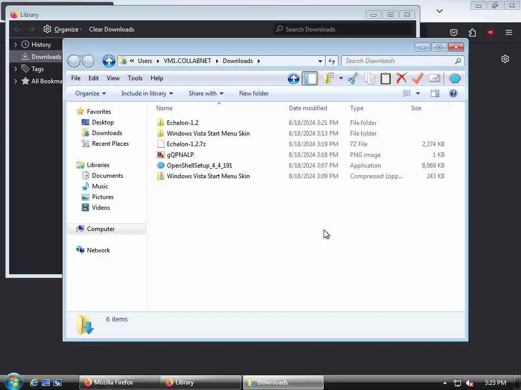Open the Include in library dropdown
Viewport: 521px width, 390px height.
point(147,93)
